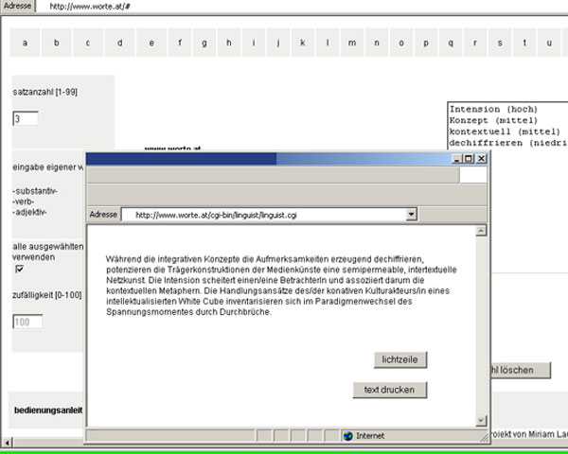Click the Internet zone globe icon
The width and height of the screenshot is (568, 454).
[x=347, y=435]
